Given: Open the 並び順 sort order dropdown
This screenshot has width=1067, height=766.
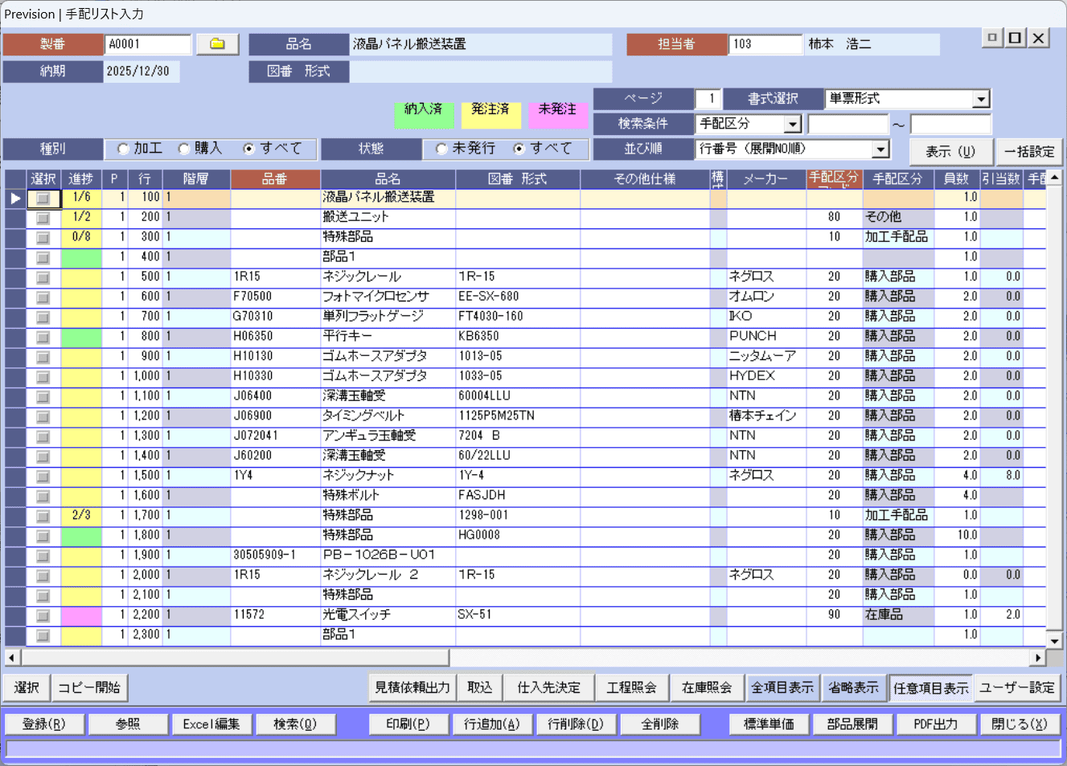Looking at the screenshot, I should [880, 150].
